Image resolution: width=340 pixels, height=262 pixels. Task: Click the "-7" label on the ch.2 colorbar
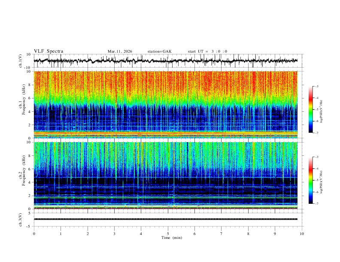point(317,204)
